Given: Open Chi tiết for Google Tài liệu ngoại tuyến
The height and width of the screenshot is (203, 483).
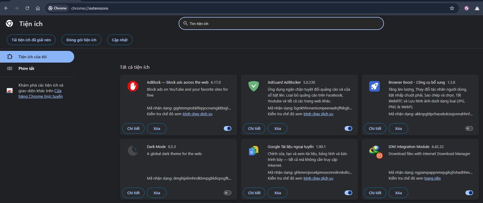Looking at the screenshot, I should point(254,193).
